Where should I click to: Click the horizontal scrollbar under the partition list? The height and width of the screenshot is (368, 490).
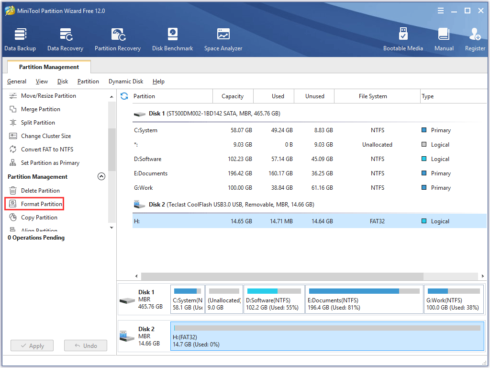[x=282, y=276]
